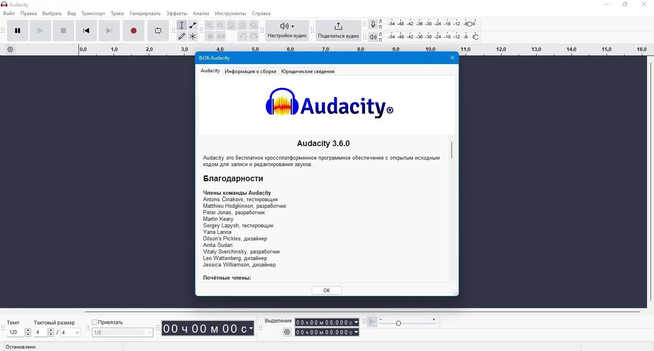Open selection end time format dropdown arrow
This screenshot has width=654, height=351.
(x=356, y=332)
